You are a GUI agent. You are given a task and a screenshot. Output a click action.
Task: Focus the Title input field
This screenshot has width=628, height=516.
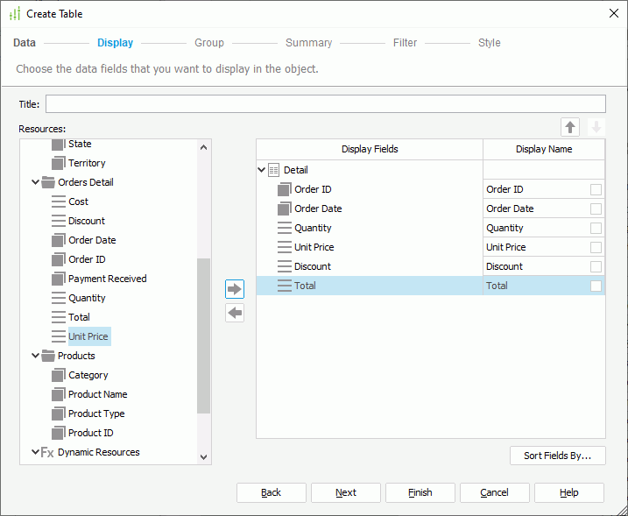point(326,104)
